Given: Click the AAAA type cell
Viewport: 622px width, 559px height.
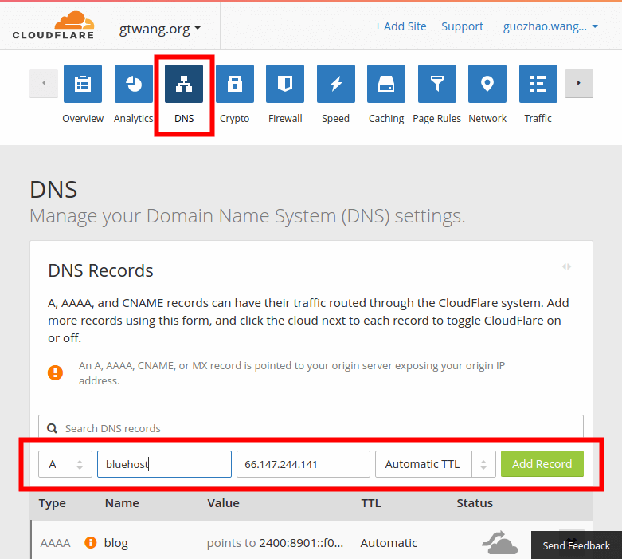Looking at the screenshot, I should (x=55, y=543).
